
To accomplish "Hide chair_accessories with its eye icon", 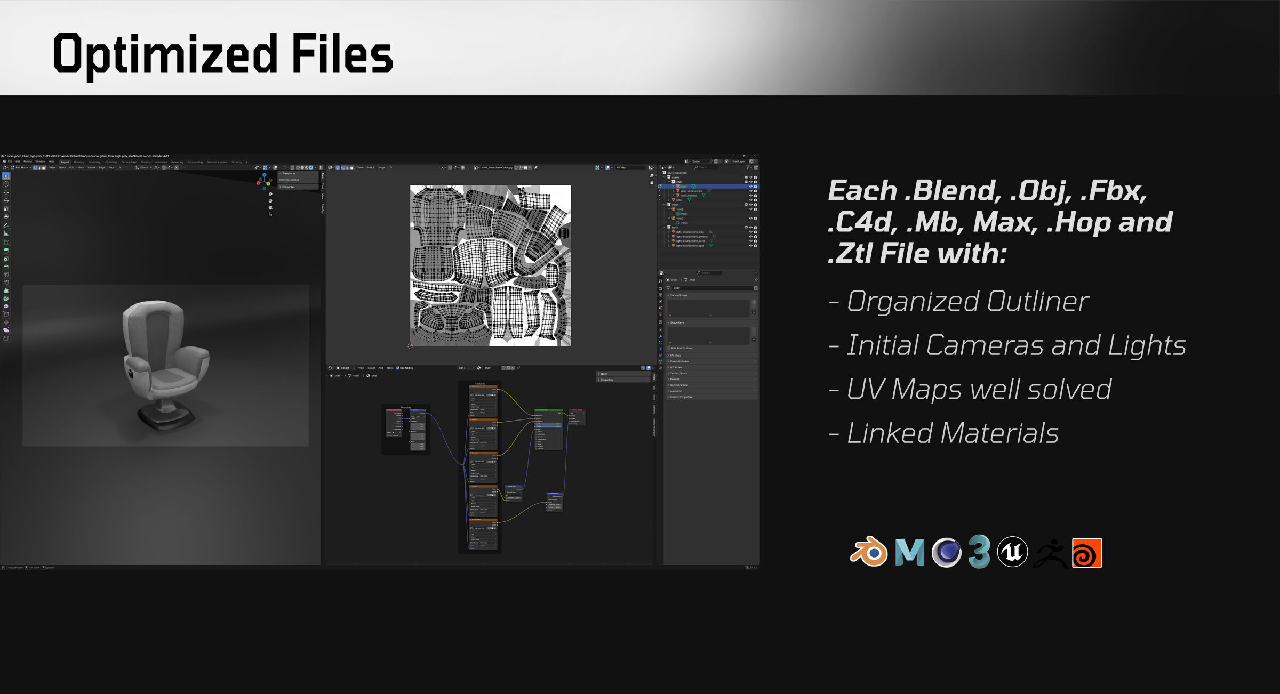I will (751, 191).
